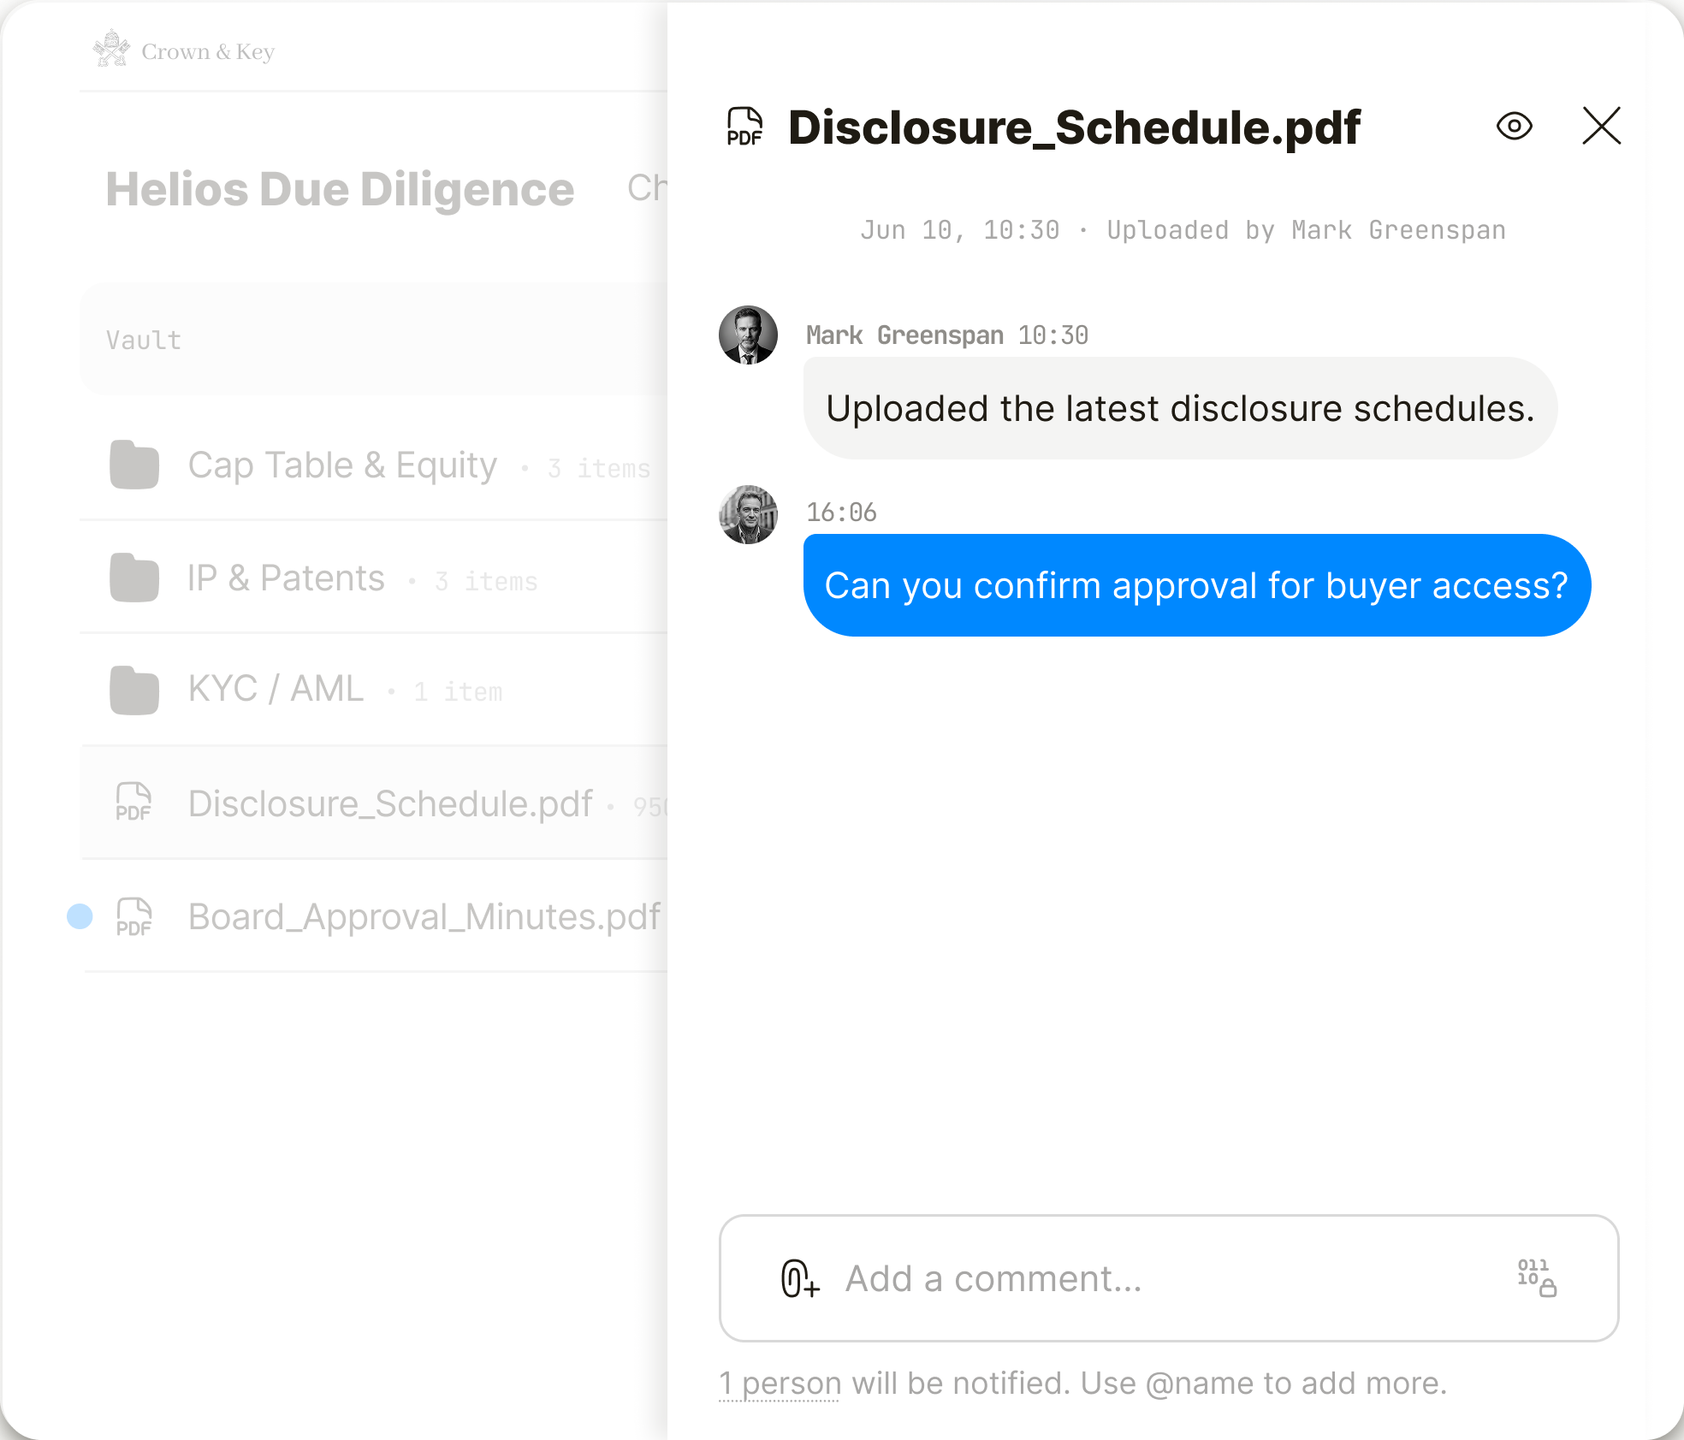Click the Add a comment field

(x=1112, y=1279)
